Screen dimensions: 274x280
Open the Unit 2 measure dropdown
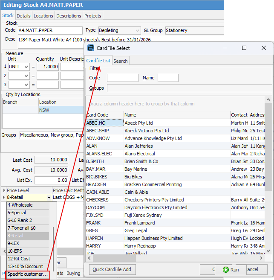(x=25, y=76)
